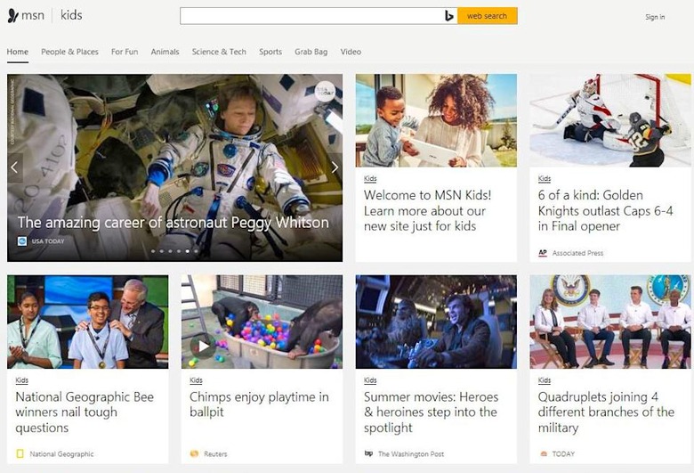Click The Washington Post source icon
694x473 pixels.
pyautogui.click(x=368, y=453)
